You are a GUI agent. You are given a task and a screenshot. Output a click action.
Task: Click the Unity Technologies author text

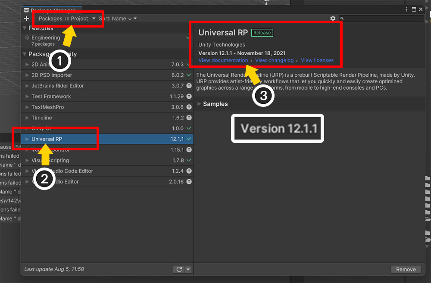pyautogui.click(x=222, y=44)
